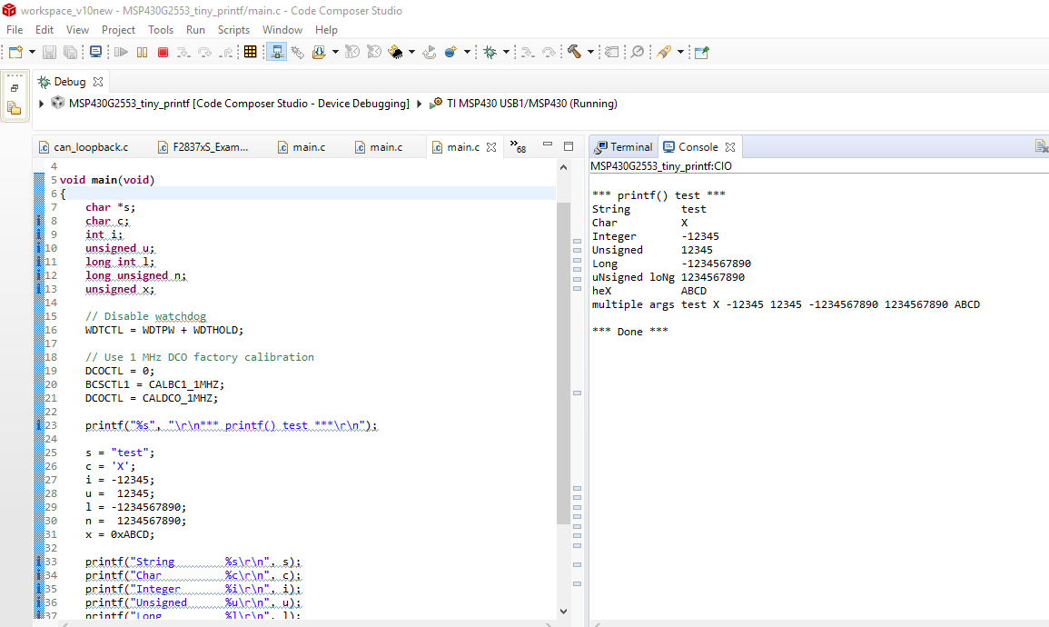Open the dropdown arrow next to Build hammer
Image resolution: width=1049 pixels, height=627 pixels.
pyautogui.click(x=590, y=53)
